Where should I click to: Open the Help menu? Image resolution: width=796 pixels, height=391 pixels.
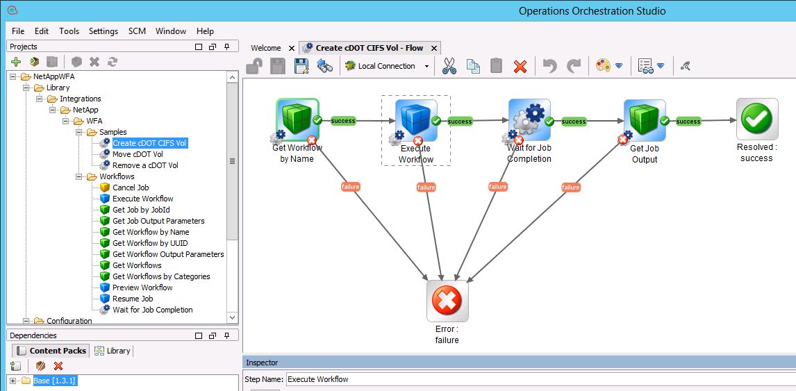click(x=205, y=31)
